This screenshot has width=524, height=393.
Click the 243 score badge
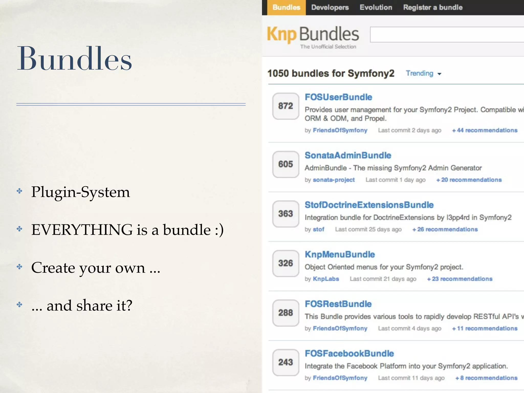[286, 362]
